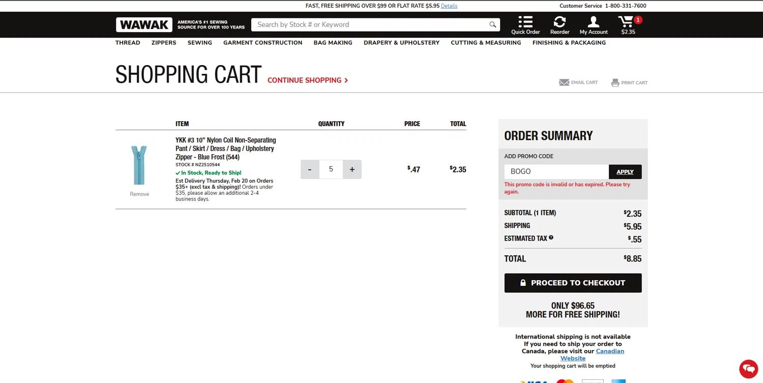763x383 pixels.
Task: Click Continue Shopping link
Action: 308,80
